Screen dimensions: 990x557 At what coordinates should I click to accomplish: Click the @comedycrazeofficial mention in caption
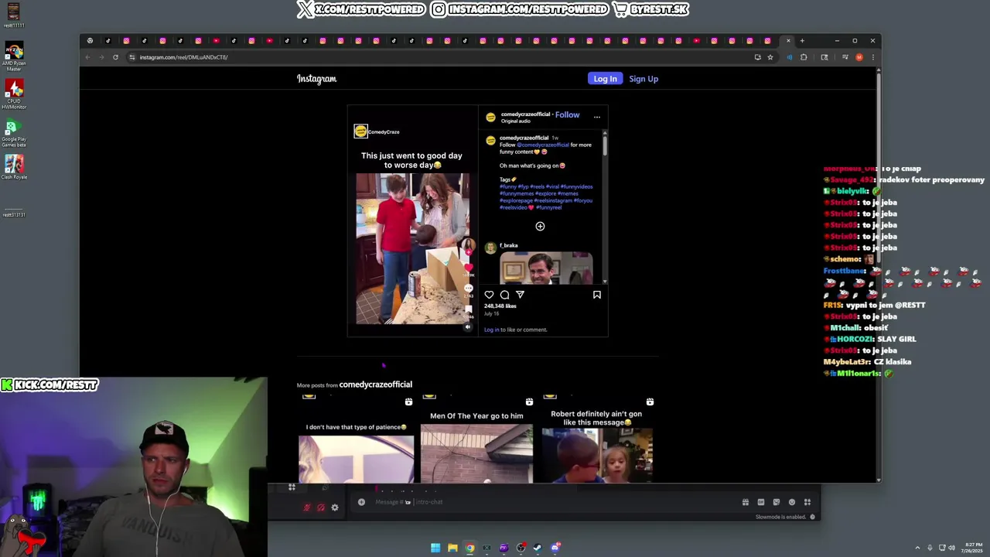point(542,145)
